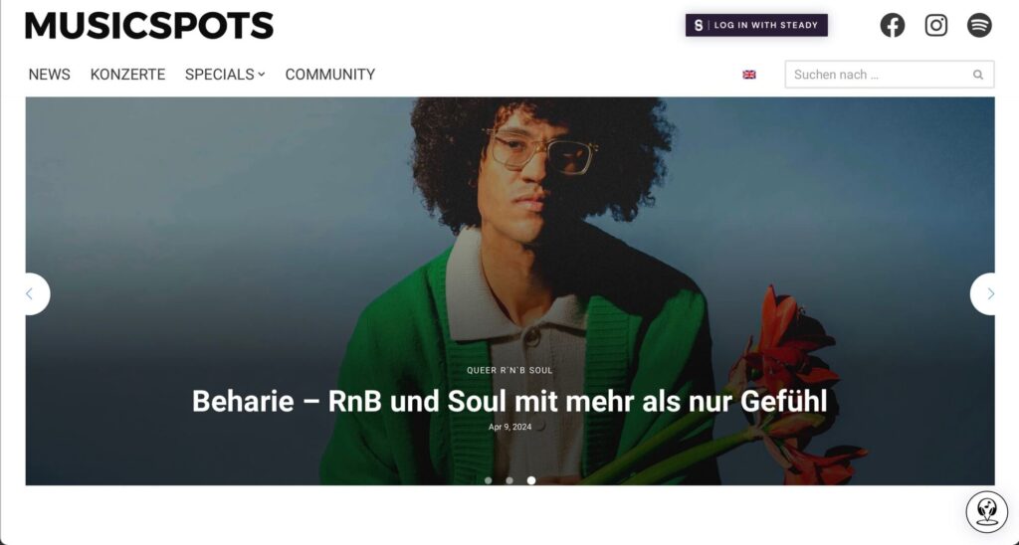Open the Queer R'n'B Soul category
This screenshot has height=545, width=1019.
[509, 370]
